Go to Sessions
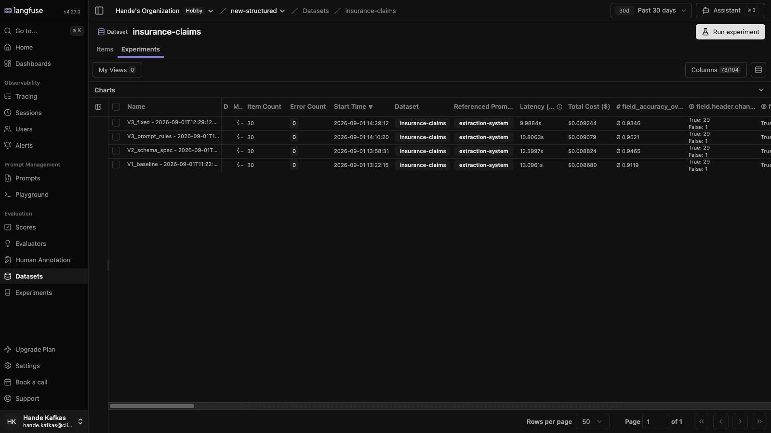This screenshot has width=771, height=433. pyautogui.click(x=44, y=113)
